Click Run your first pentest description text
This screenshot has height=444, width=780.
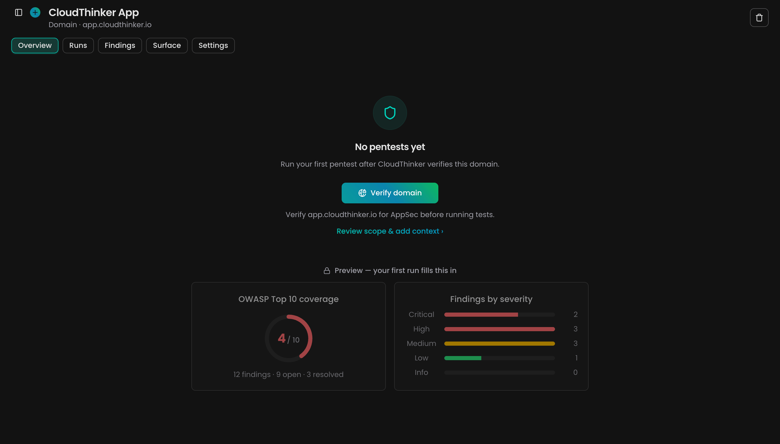point(390,164)
